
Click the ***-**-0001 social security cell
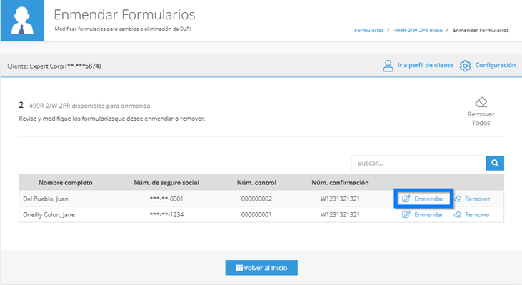click(x=166, y=199)
